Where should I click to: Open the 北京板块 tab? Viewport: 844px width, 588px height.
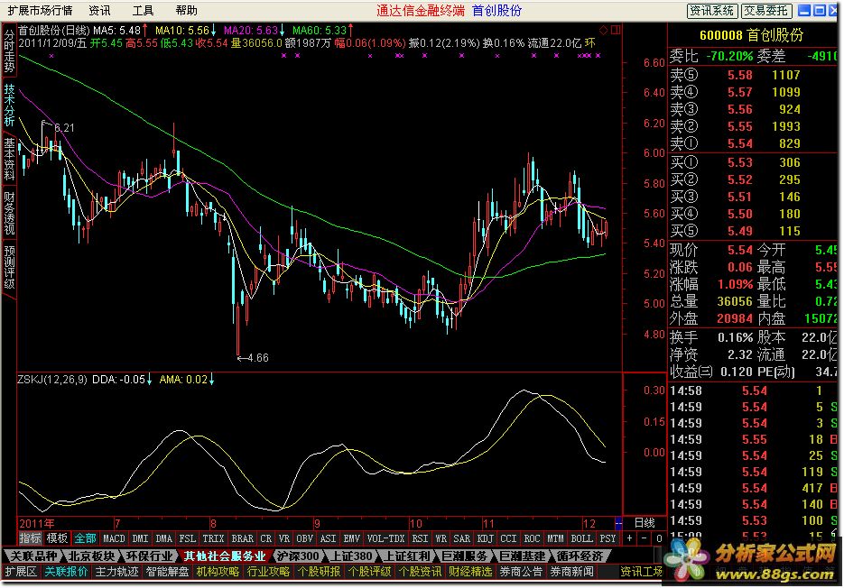91,556
